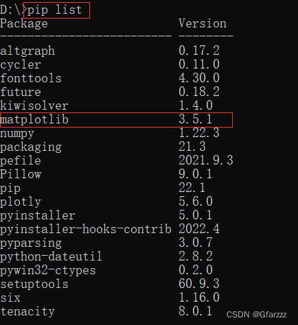Select the 'numpy' package name

point(17,134)
